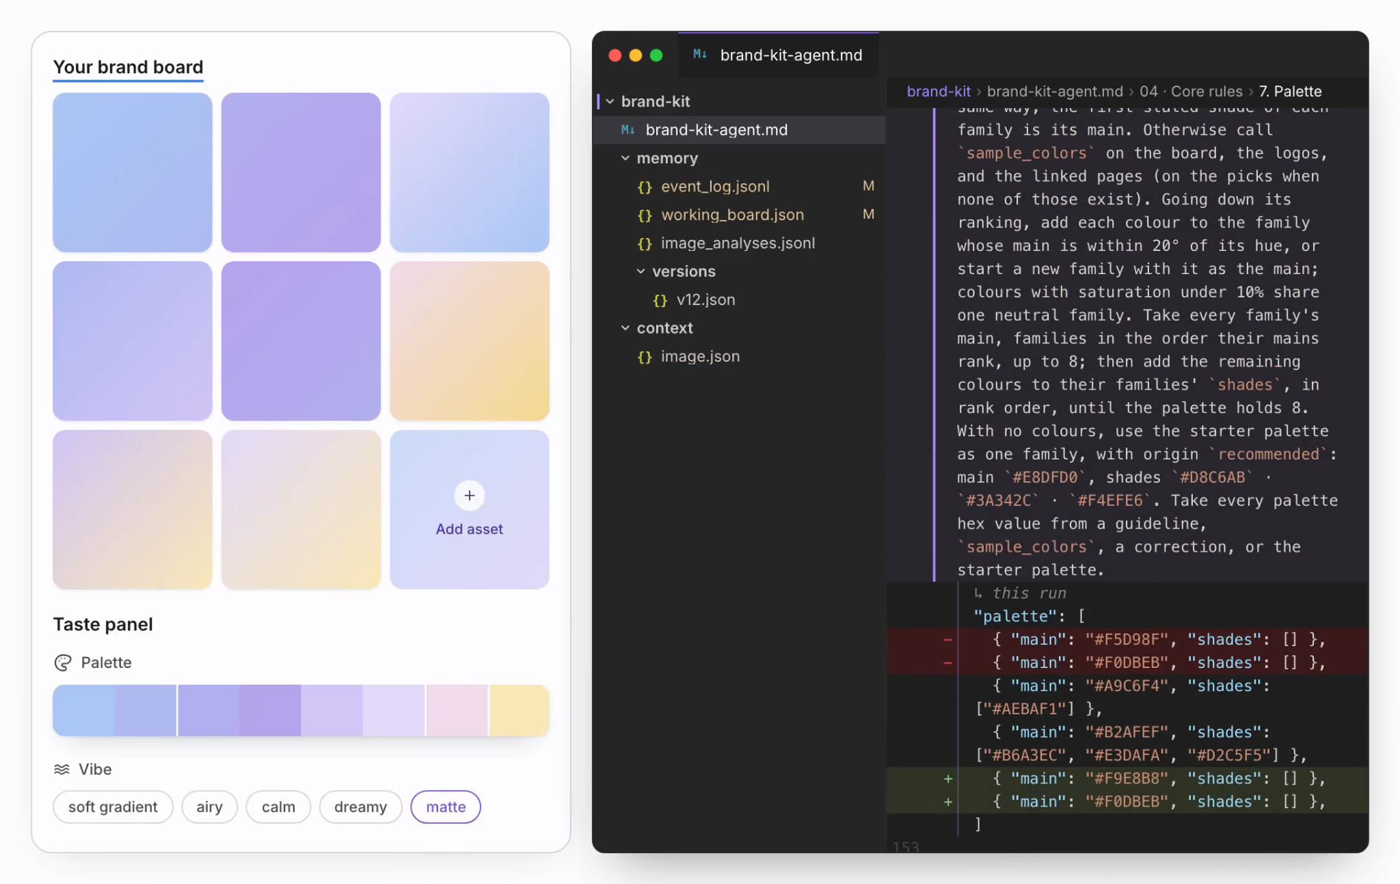Click the braces icon beside v12.json
This screenshot has height=884, width=1400.
[x=660, y=300]
